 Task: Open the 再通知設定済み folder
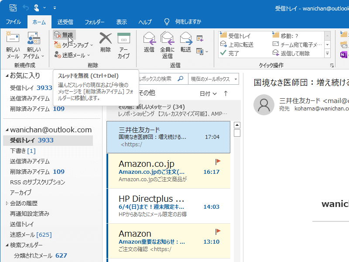(x=30, y=214)
